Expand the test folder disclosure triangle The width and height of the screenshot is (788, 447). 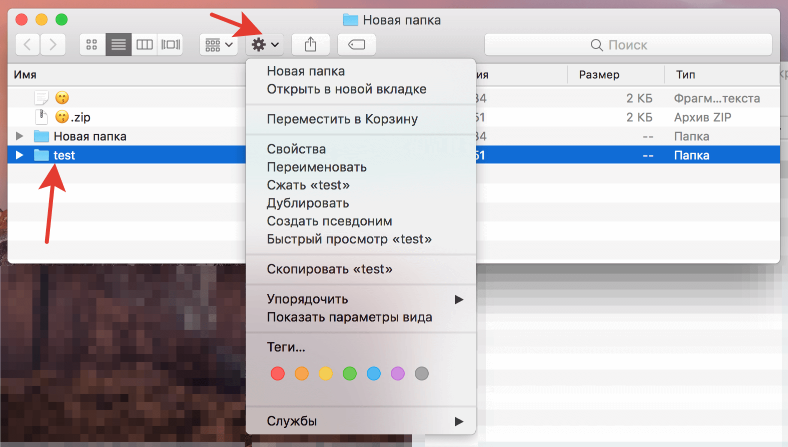[x=20, y=155]
